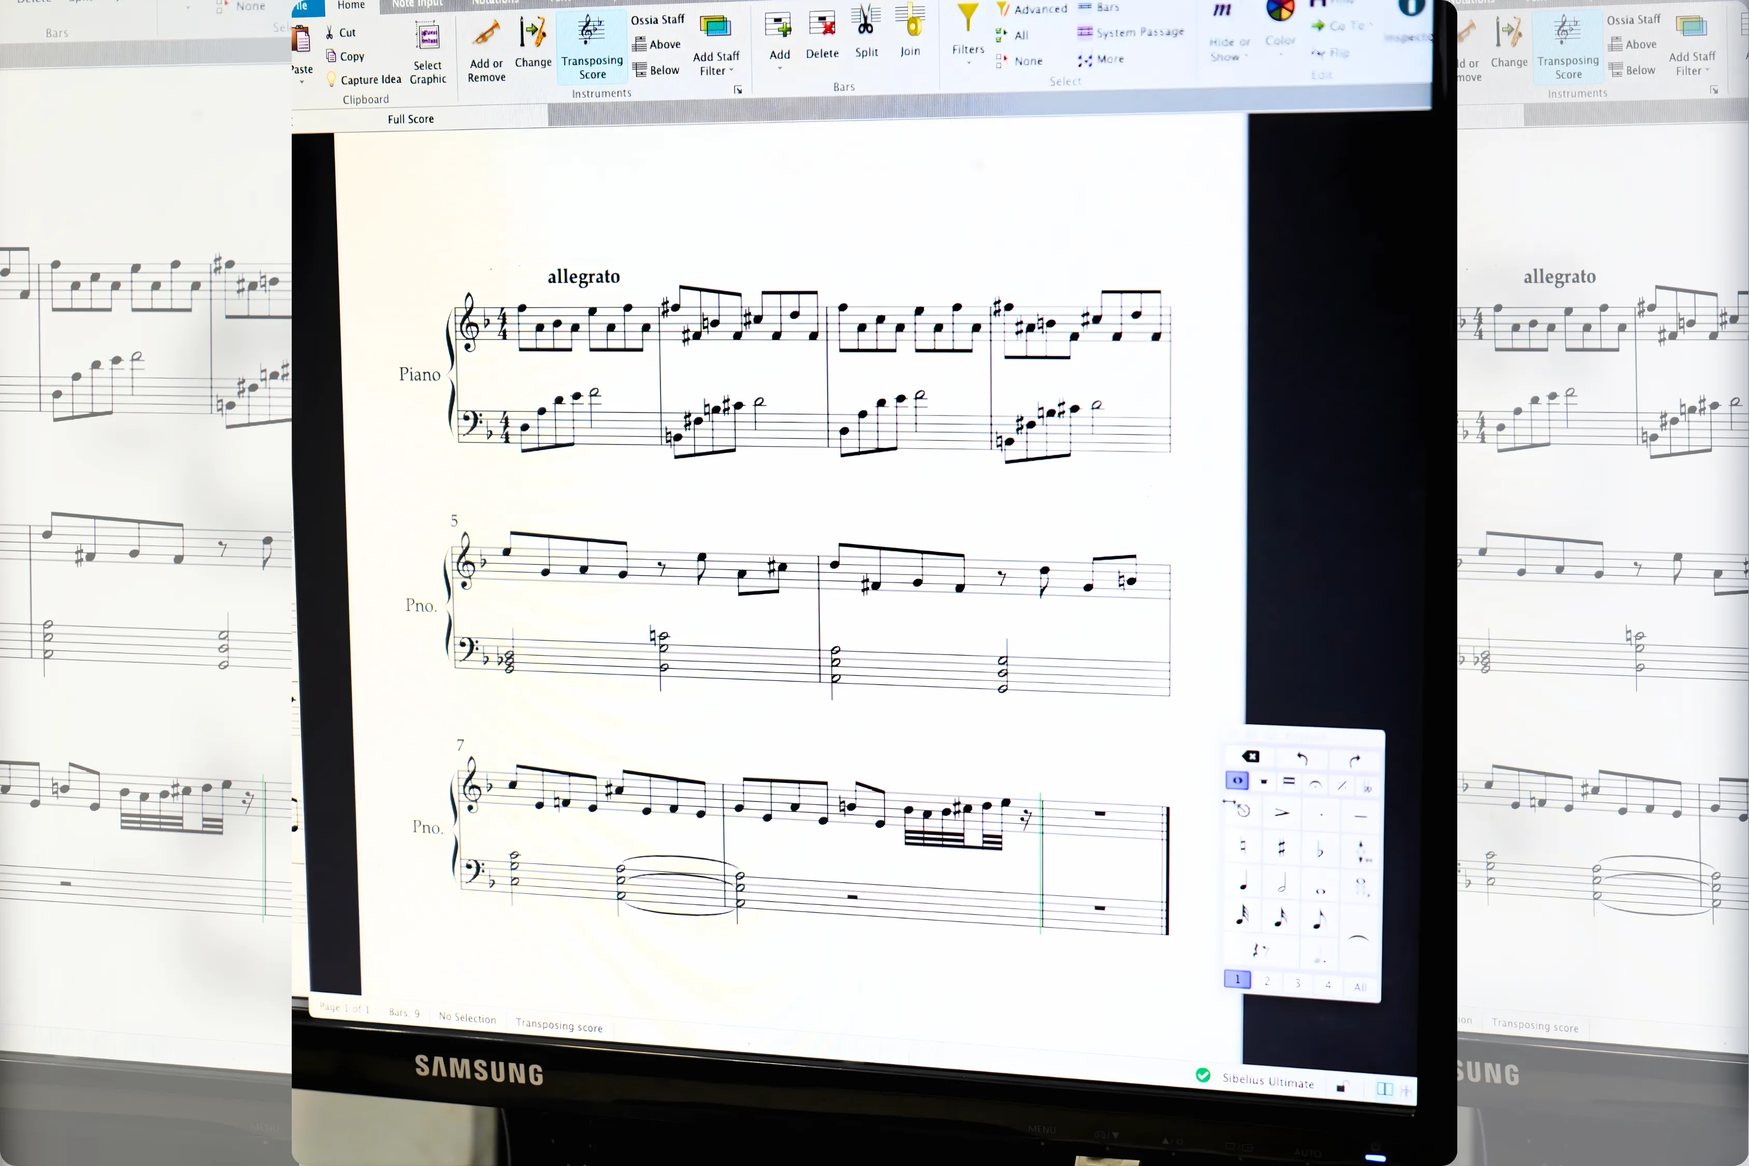Click the keypad undo arrow

pyautogui.click(x=1302, y=759)
